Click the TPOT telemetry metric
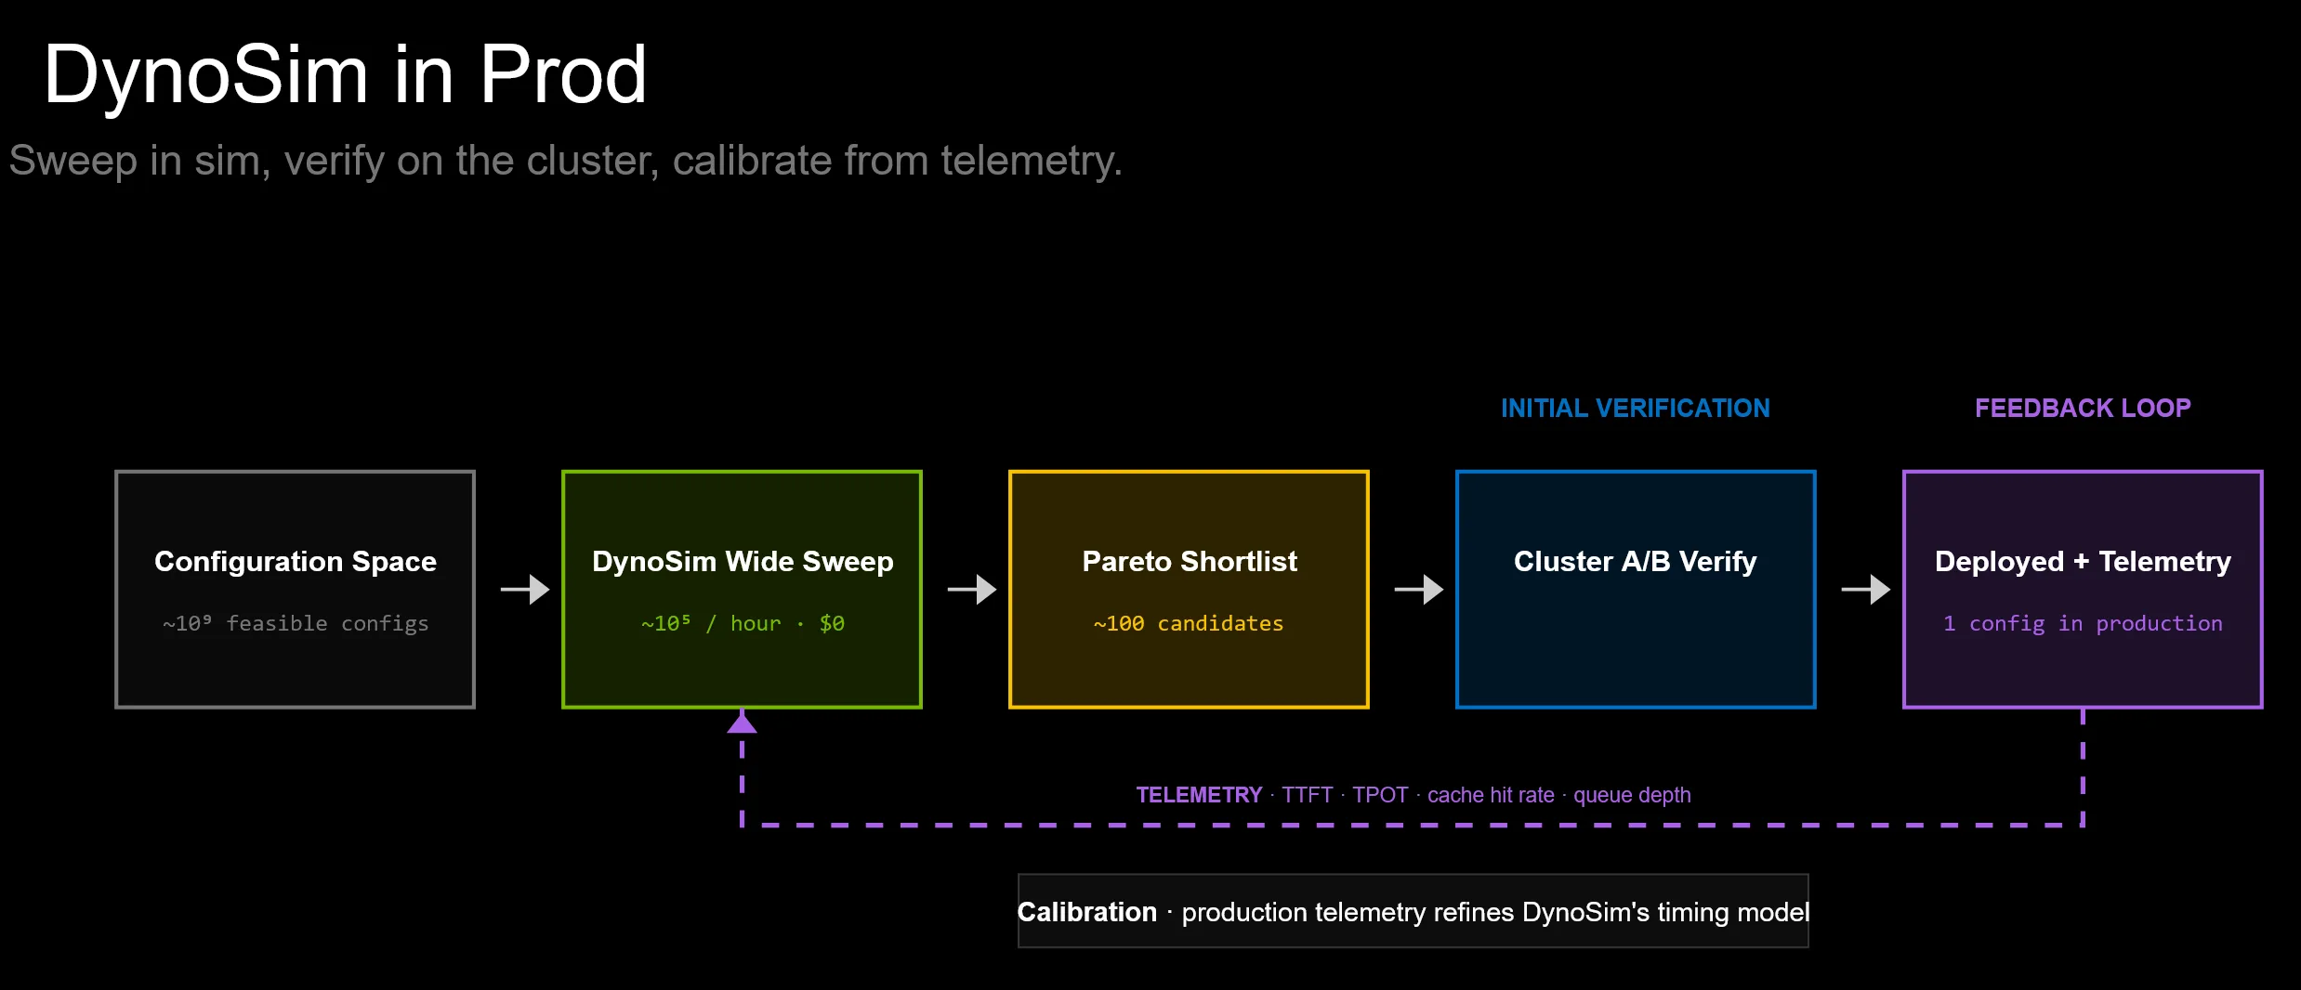 pyautogui.click(x=1380, y=795)
